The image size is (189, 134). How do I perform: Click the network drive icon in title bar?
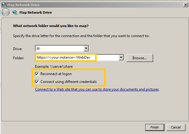[x=3, y=4]
